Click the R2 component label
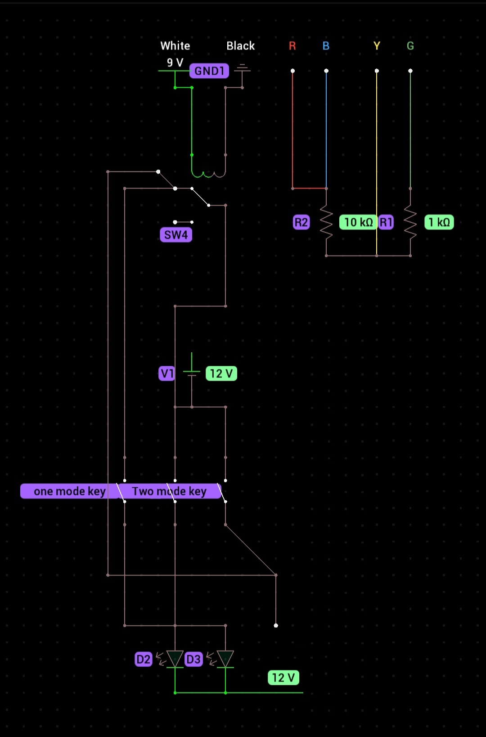 click(301, 222)
